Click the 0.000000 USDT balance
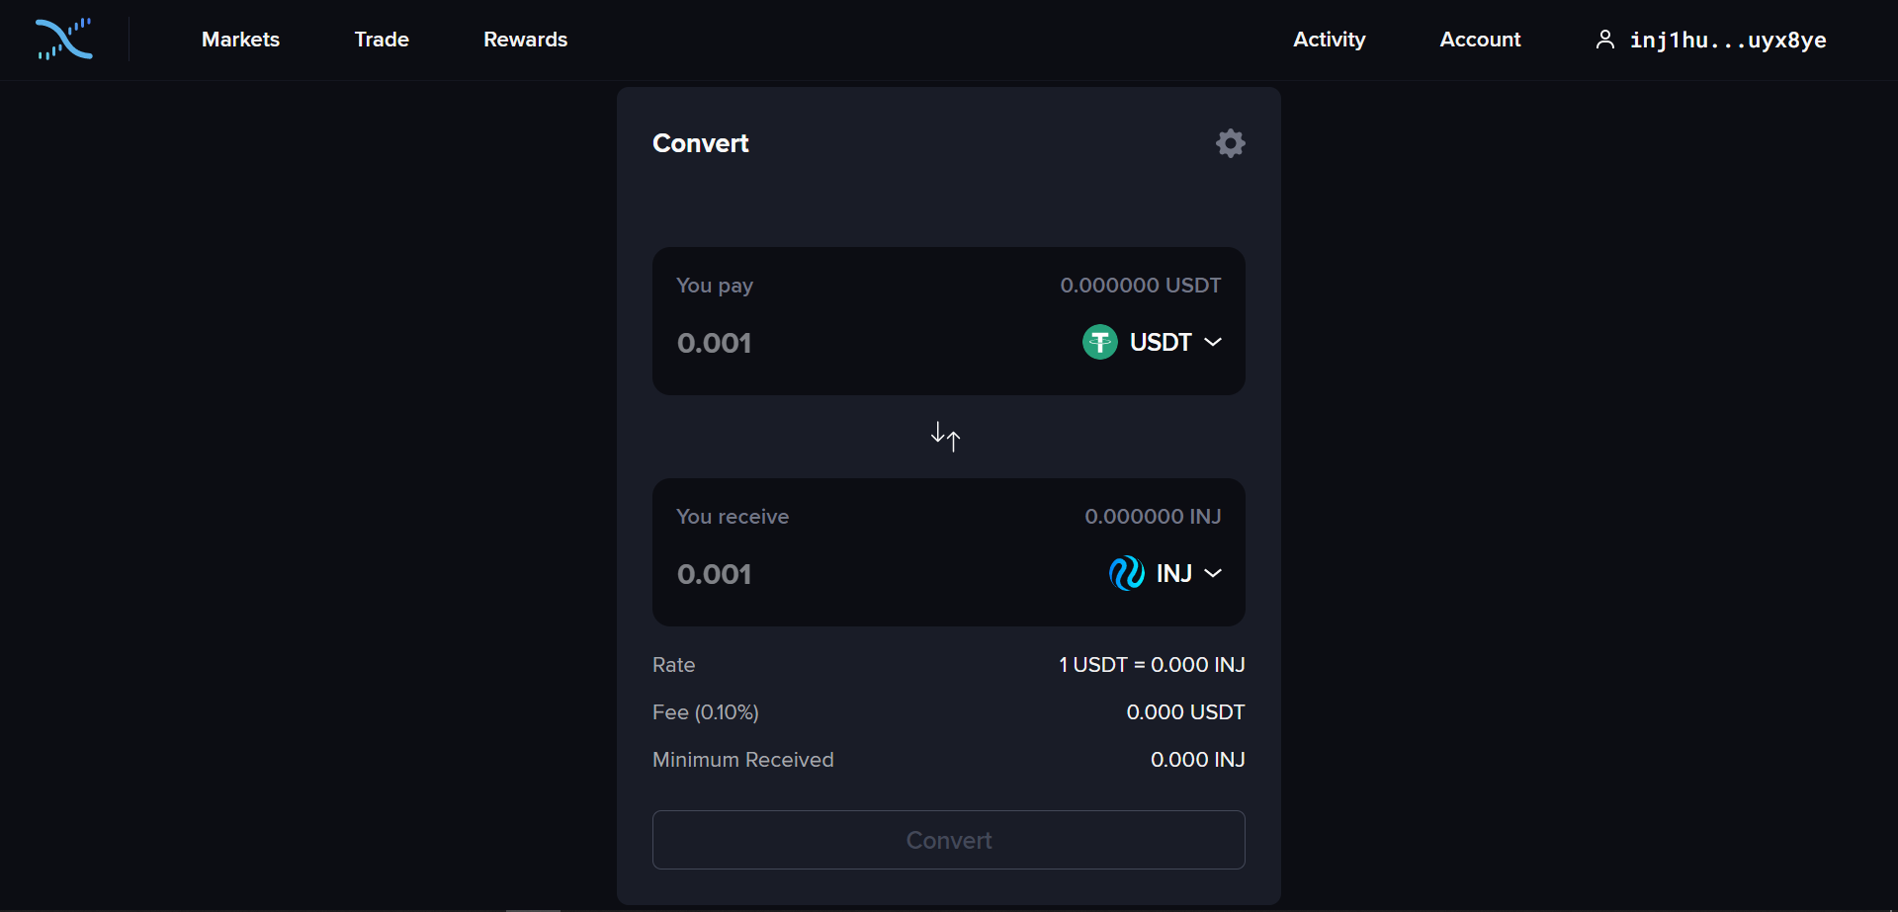 1140,286
